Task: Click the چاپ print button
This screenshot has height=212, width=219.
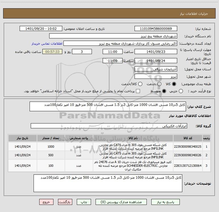Action: tap(84, 202)
